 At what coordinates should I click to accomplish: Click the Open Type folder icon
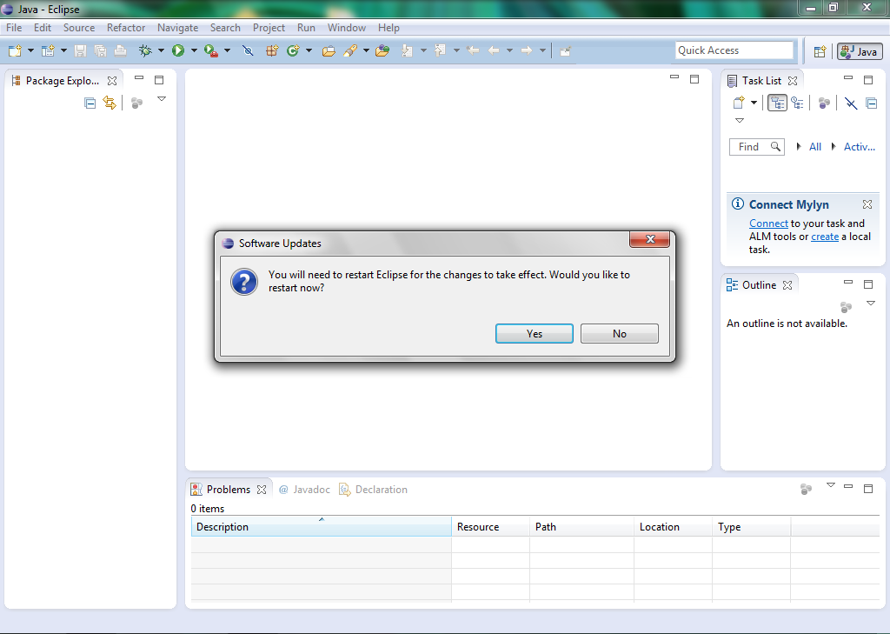pyautogui.click(x=329, y=51)
